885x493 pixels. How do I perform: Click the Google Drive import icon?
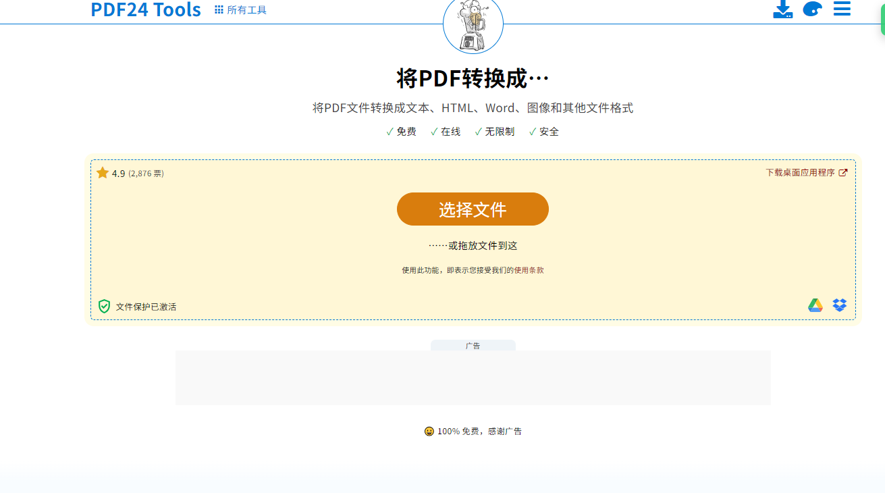(x=815, y=305)
